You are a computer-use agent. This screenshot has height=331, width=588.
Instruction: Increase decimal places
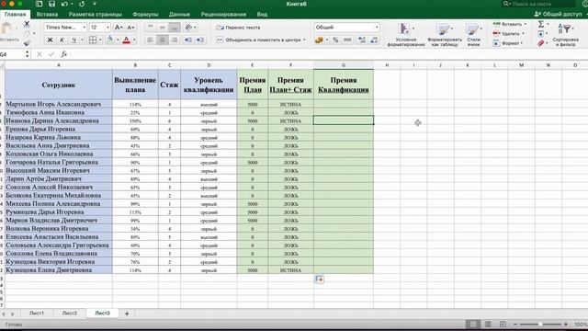tap(362, 40)
